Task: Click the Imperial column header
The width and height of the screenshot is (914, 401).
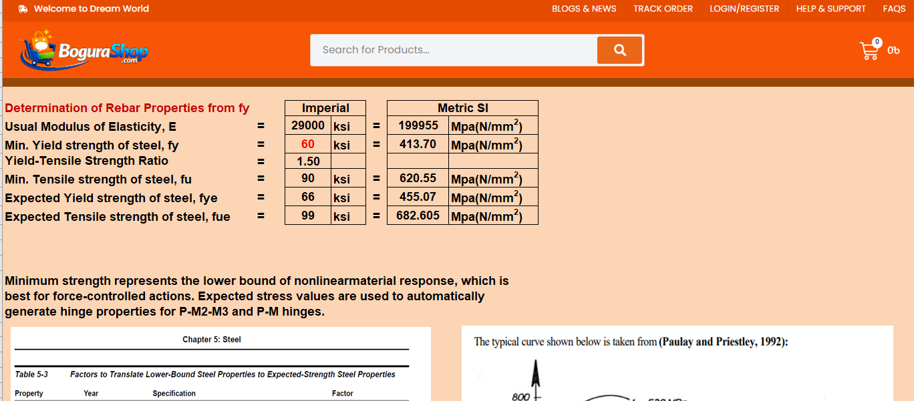Action: (x=325, y=108)
